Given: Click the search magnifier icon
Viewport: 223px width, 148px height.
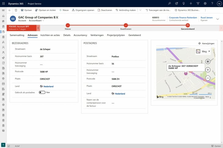Looking at the screenshot, I should point(169,3).
